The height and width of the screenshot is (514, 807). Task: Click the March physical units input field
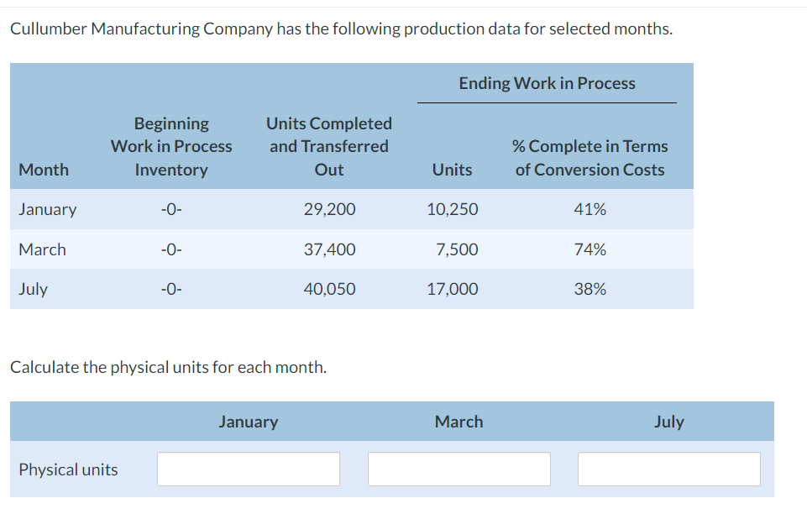pos(459,469)
